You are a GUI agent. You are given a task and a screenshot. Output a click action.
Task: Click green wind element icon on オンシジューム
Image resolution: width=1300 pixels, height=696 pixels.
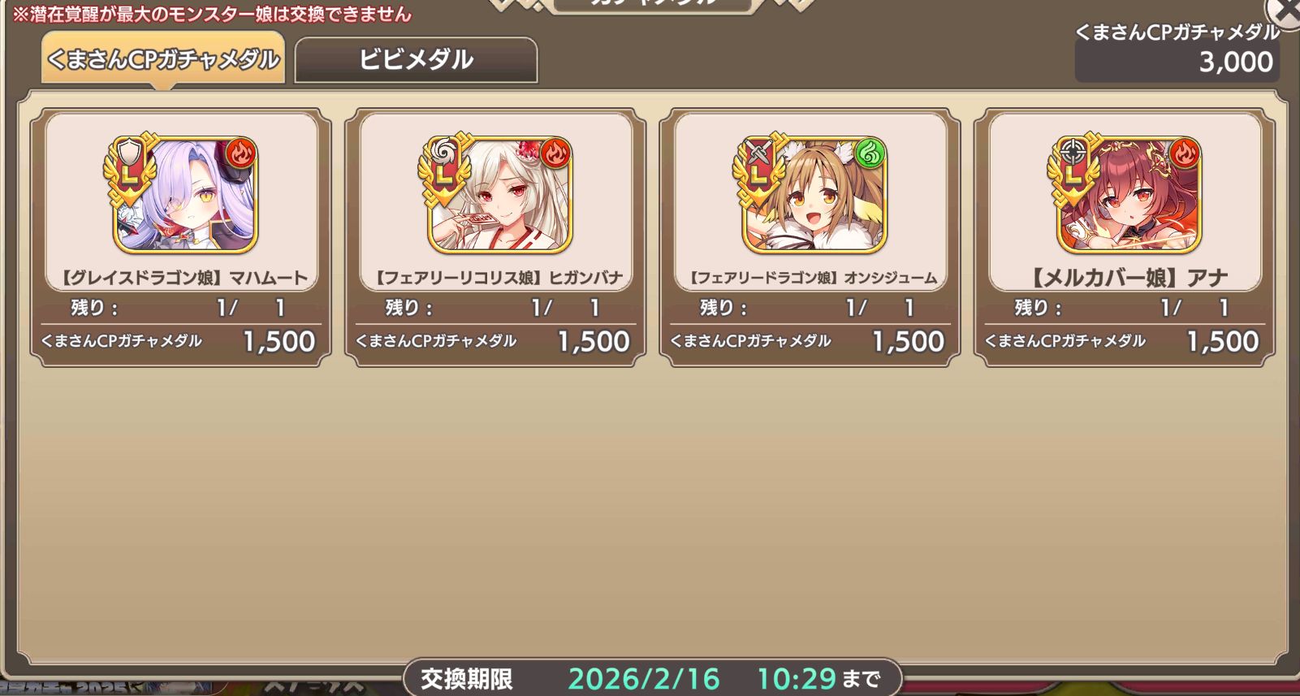[870, 153]
